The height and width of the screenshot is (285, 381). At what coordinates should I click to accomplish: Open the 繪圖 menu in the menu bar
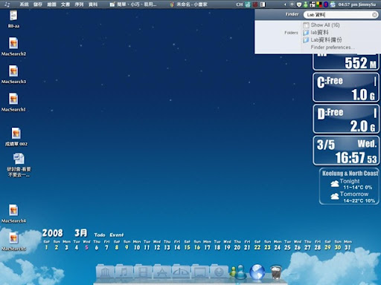(51, 4)
